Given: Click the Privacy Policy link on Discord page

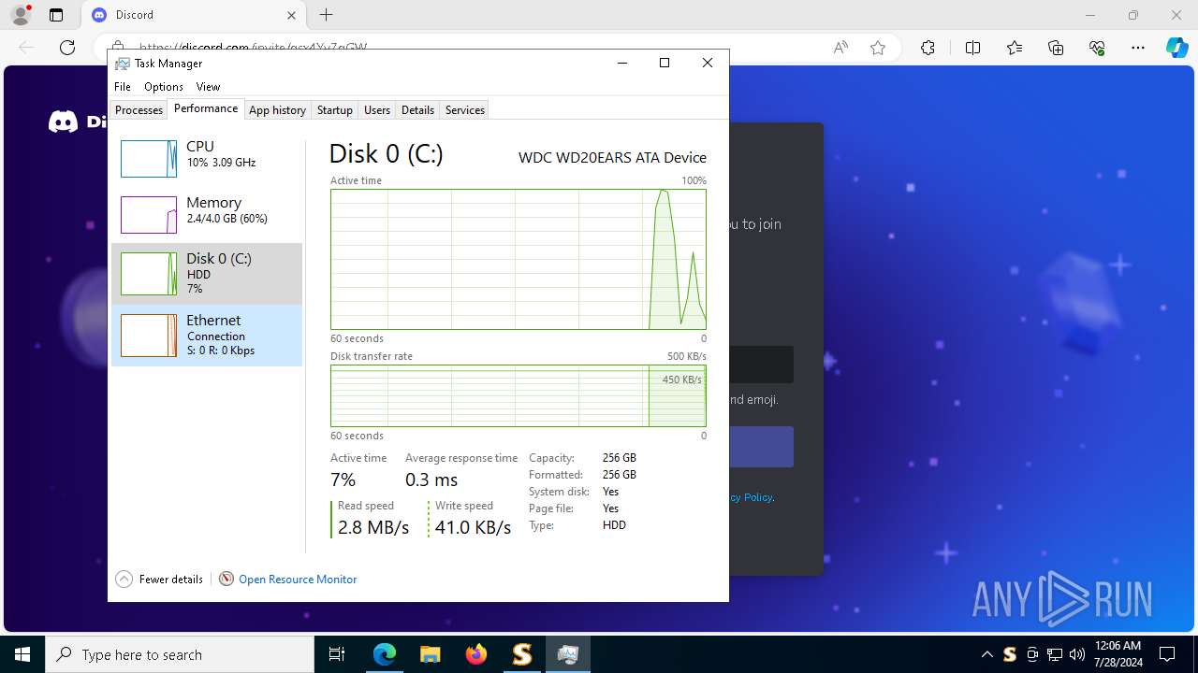Looking at the screenshot, I should click(x=751, y=497).
